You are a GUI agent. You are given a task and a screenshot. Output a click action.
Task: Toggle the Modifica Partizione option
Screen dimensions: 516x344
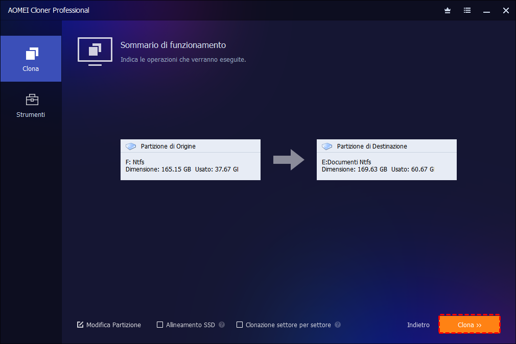80,325
